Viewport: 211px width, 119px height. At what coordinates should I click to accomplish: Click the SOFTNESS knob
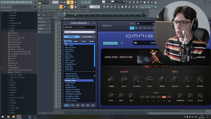click(x=137, y=80)
